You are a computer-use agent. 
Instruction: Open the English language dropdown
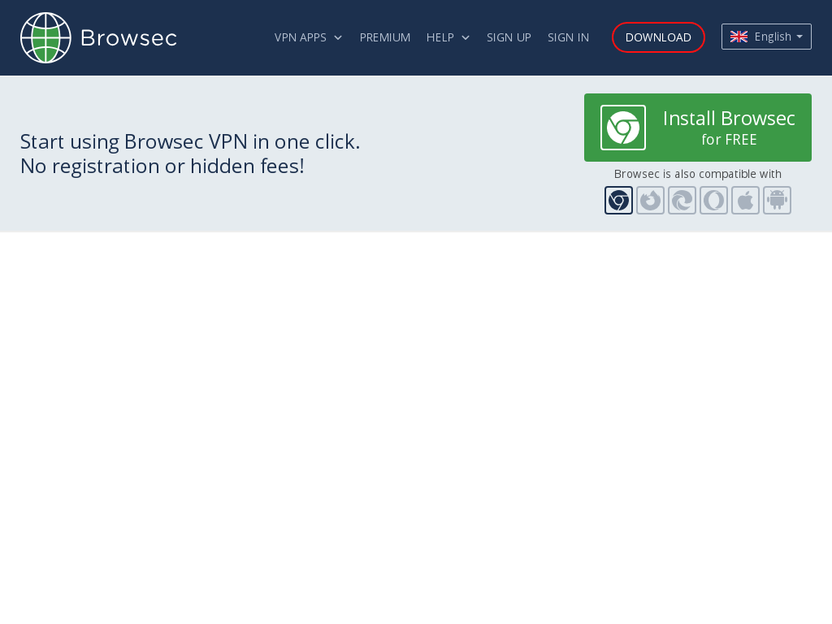(x=766, y=37)
